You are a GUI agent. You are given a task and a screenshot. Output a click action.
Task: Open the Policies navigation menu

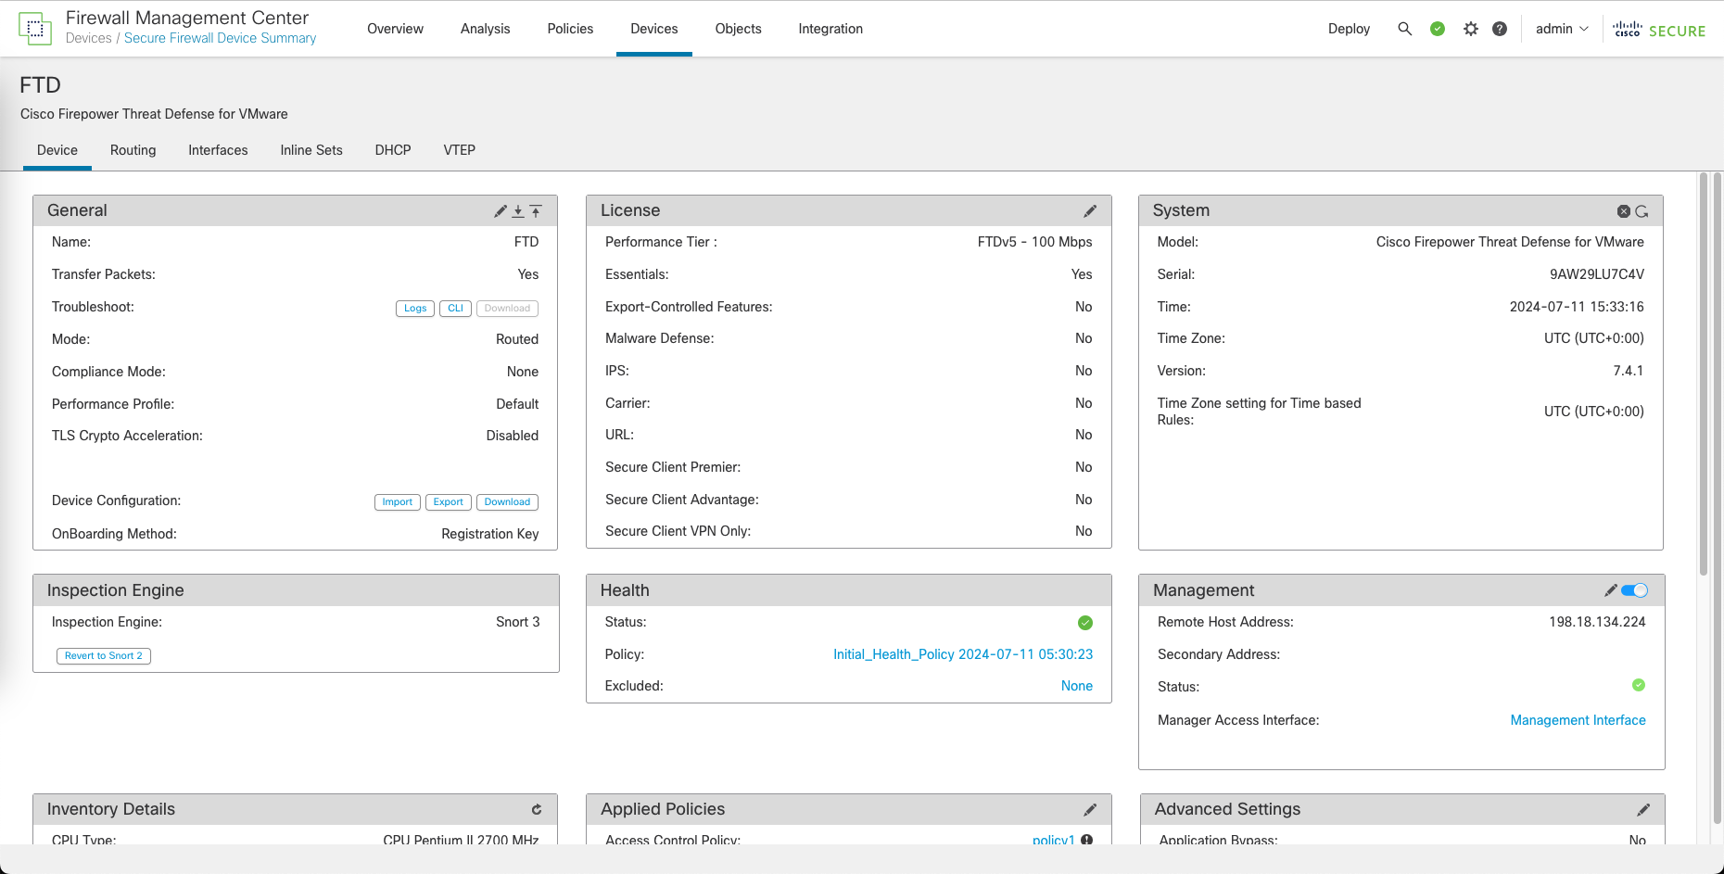[x=570, y=29]
